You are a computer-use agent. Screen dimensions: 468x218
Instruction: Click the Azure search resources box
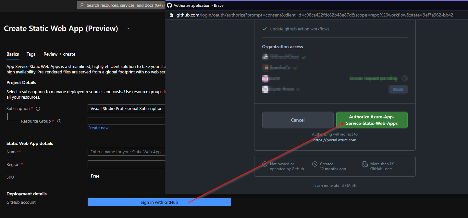[121, 5]
